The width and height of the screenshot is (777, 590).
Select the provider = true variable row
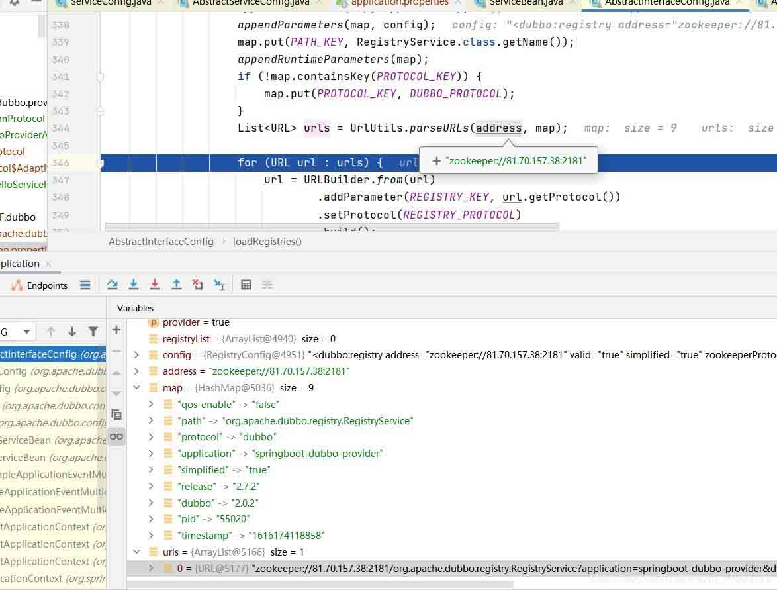point(451,322)
